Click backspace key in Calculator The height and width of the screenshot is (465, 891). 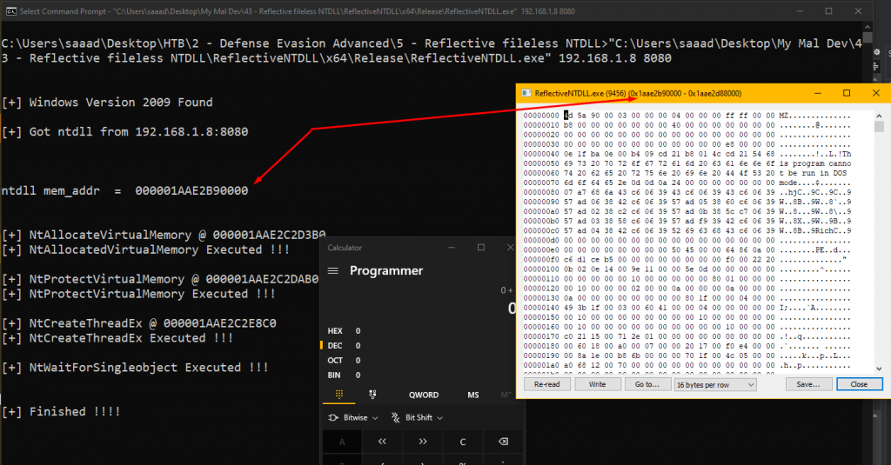click(503, 442)
